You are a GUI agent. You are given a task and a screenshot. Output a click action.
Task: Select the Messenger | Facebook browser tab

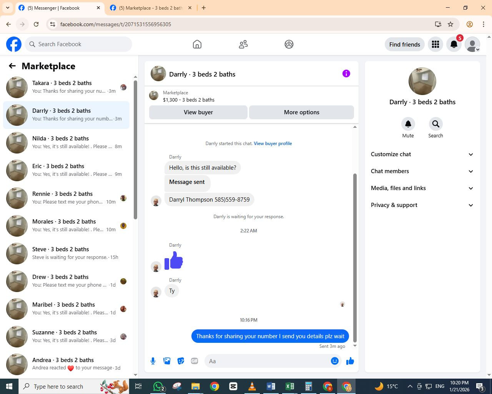[x=60, y=8]
